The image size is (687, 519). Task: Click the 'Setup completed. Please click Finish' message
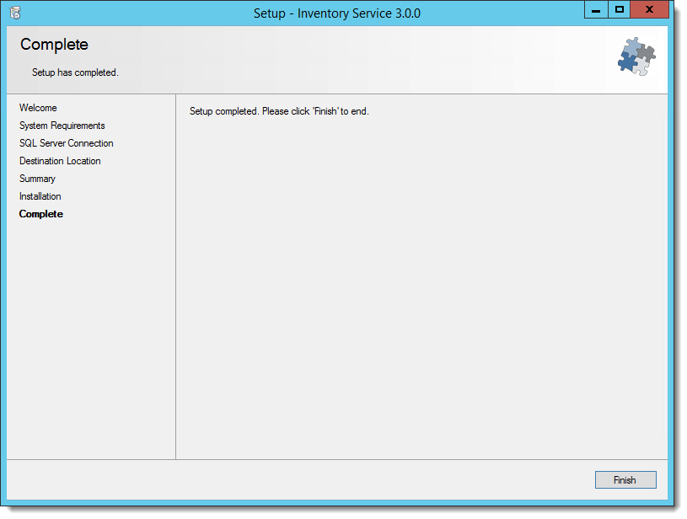point(279,111)
